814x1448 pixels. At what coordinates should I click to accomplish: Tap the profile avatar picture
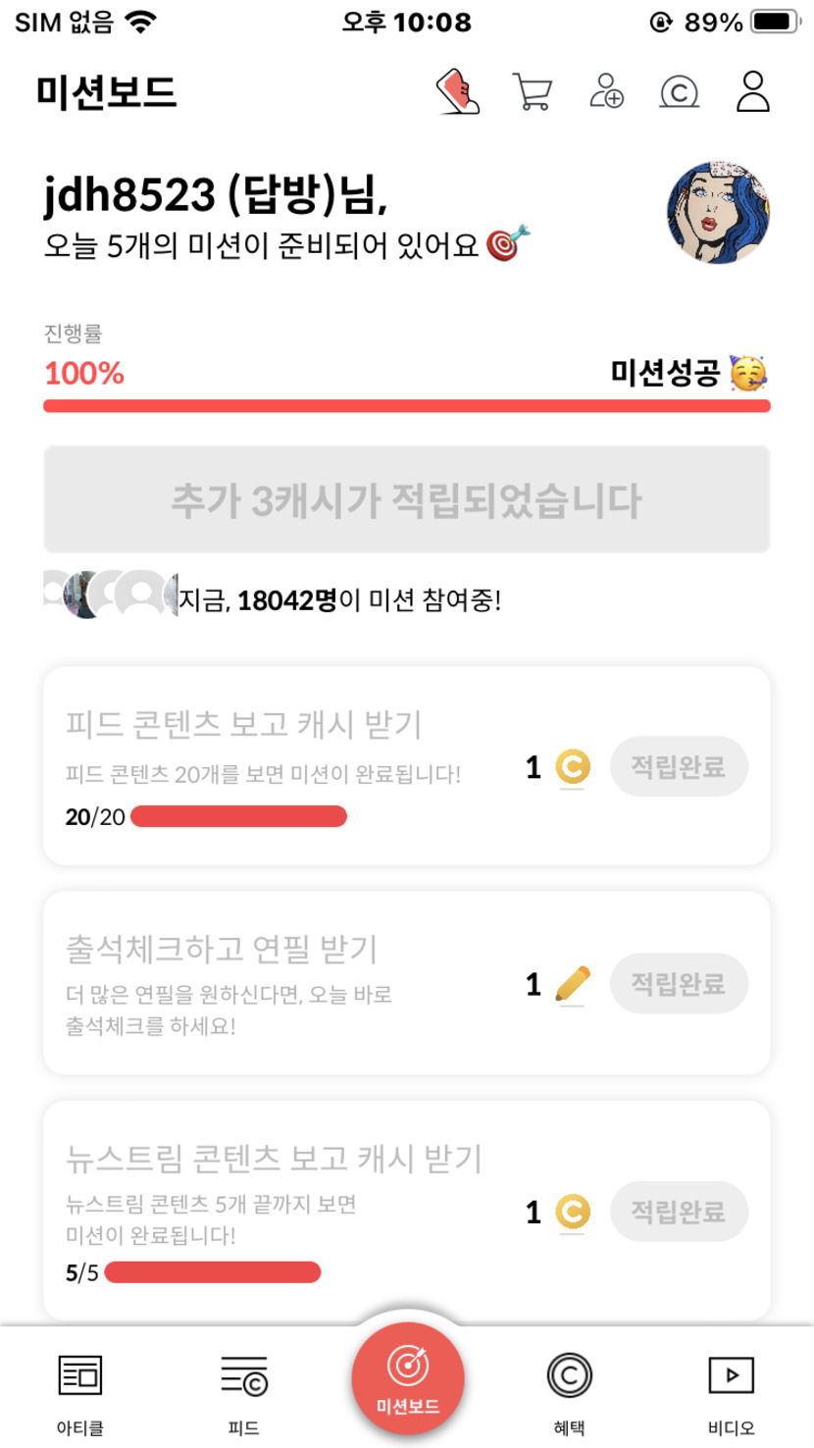[718, 213]
